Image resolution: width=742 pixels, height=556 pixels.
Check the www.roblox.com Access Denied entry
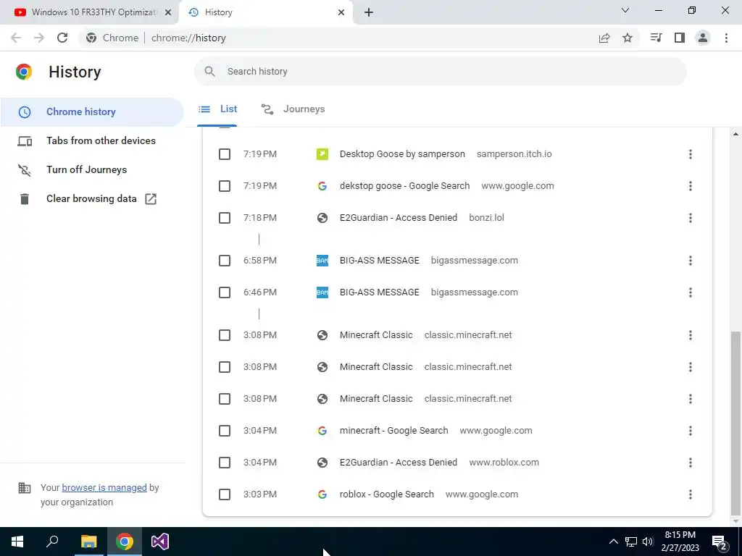click(x=225, y=463)
